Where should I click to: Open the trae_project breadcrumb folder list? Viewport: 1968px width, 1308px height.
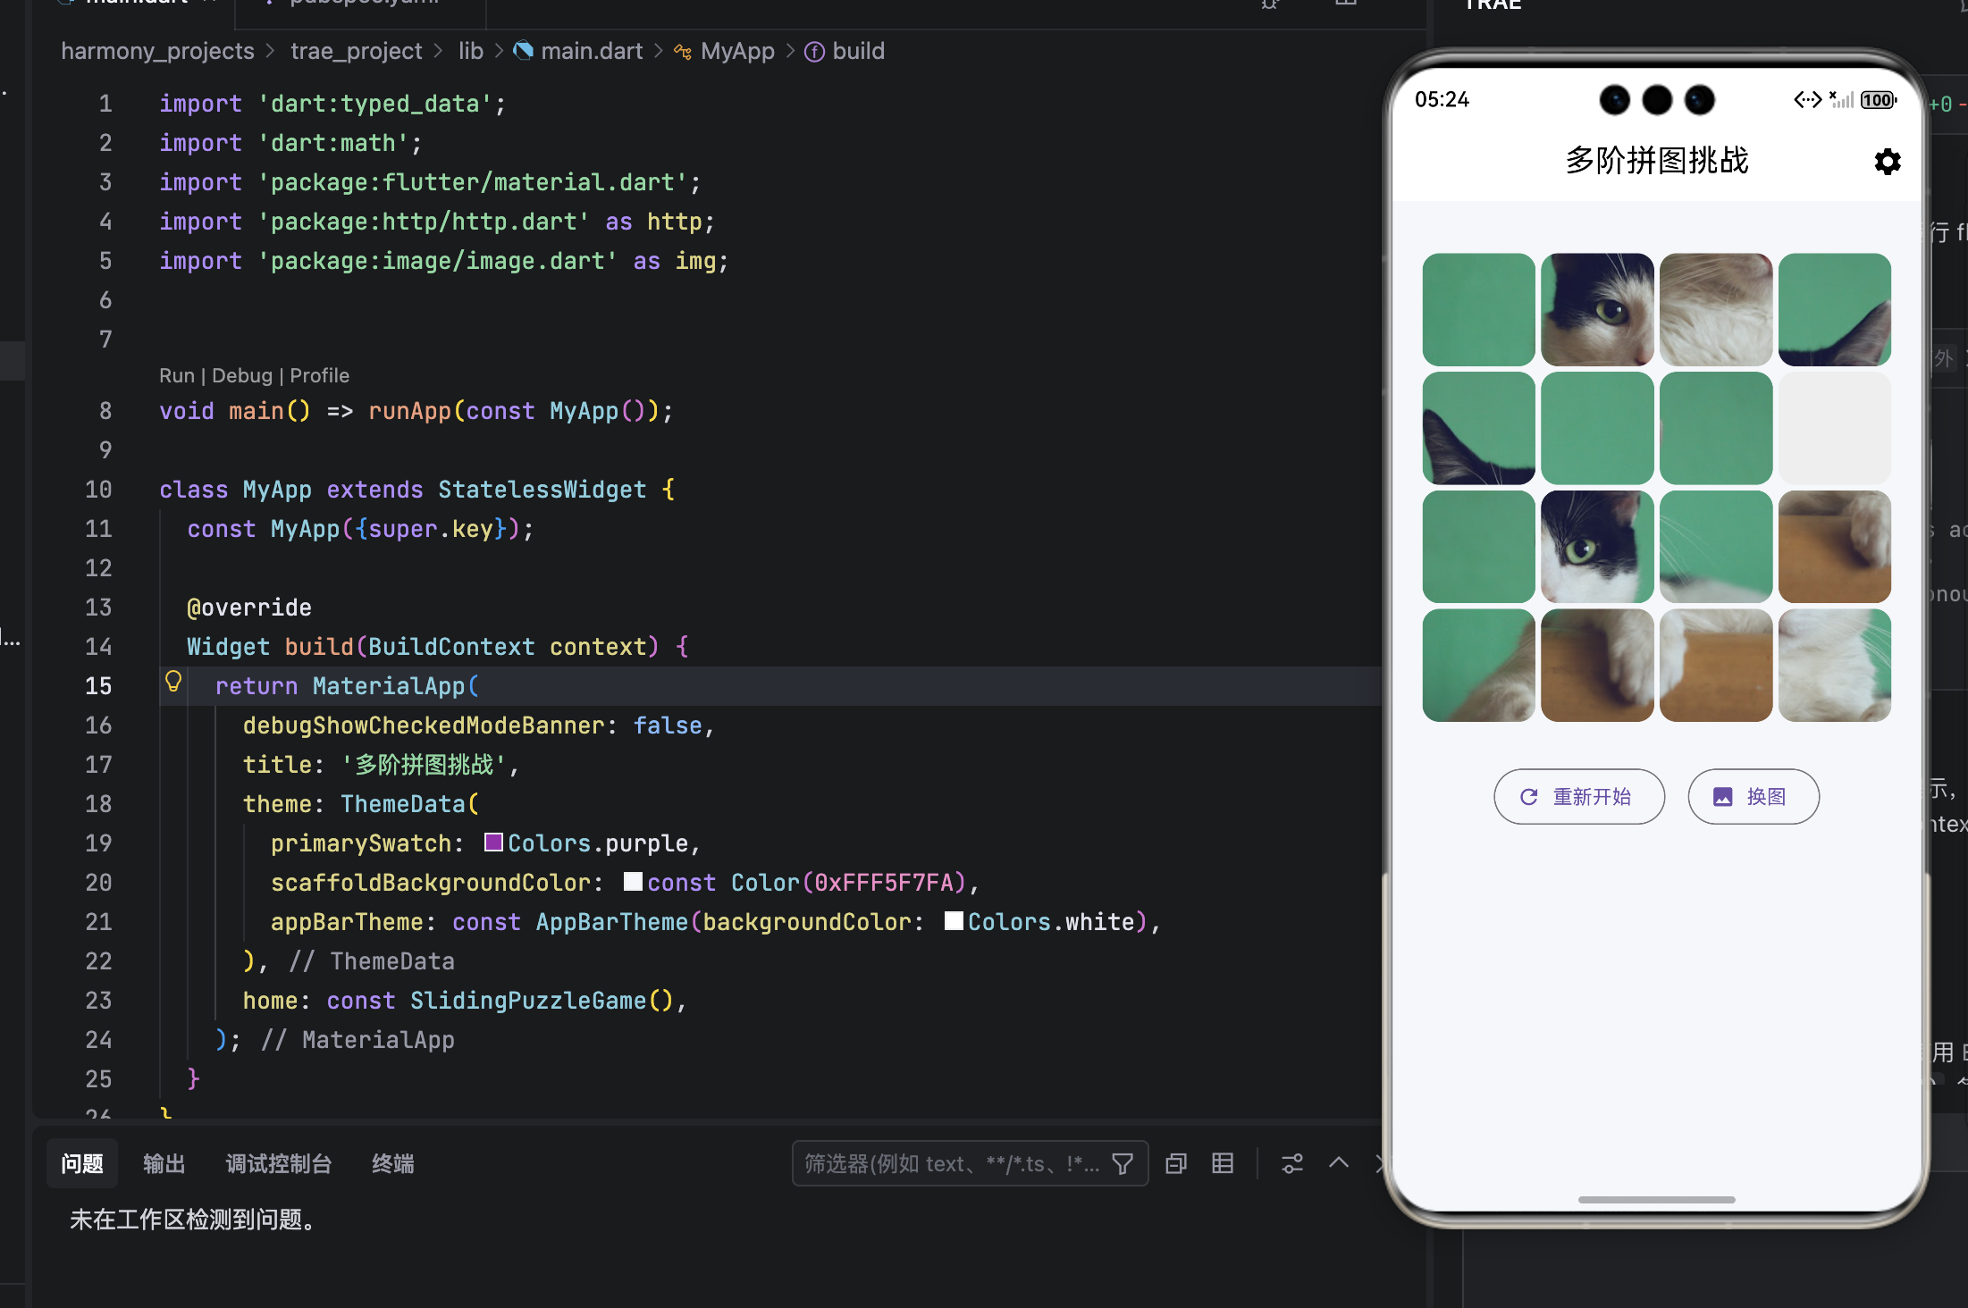pyautogui.click(x=356, y=51)
